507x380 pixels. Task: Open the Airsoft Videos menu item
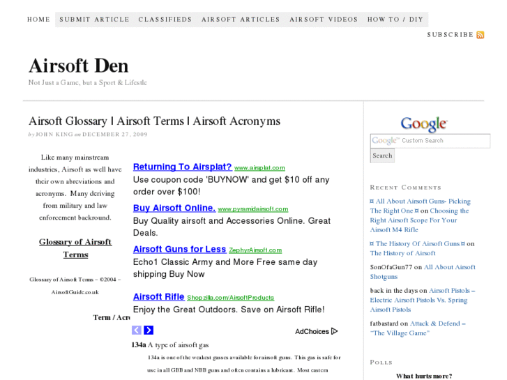[324, 20]
